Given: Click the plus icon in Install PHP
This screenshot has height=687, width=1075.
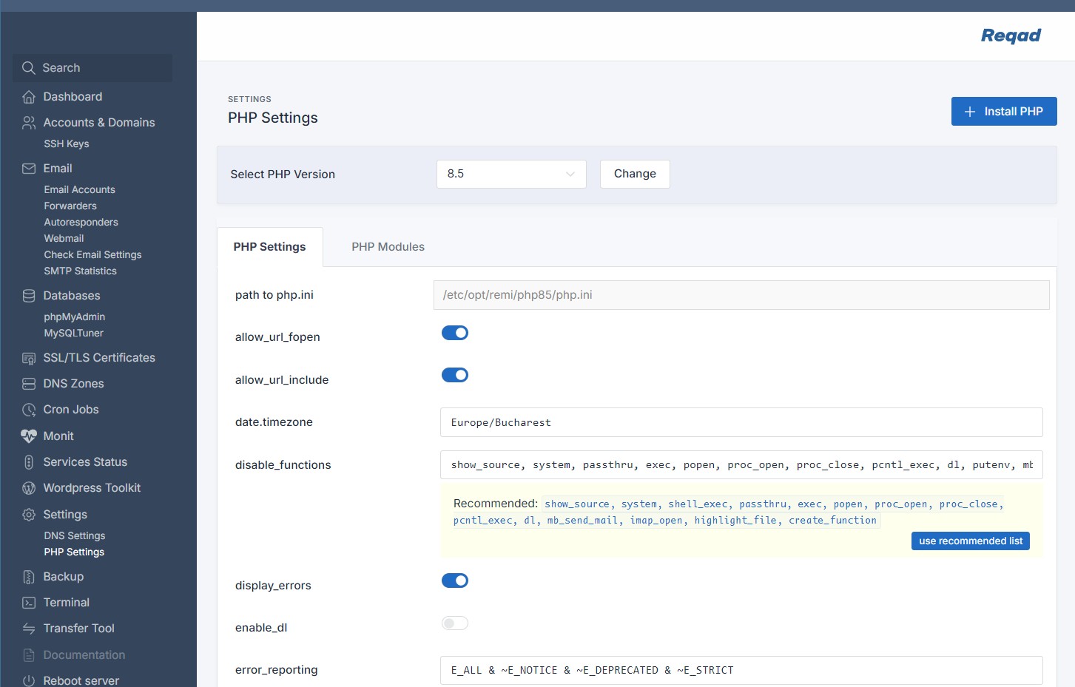Looking at the screenshot, I should point(970,112).
